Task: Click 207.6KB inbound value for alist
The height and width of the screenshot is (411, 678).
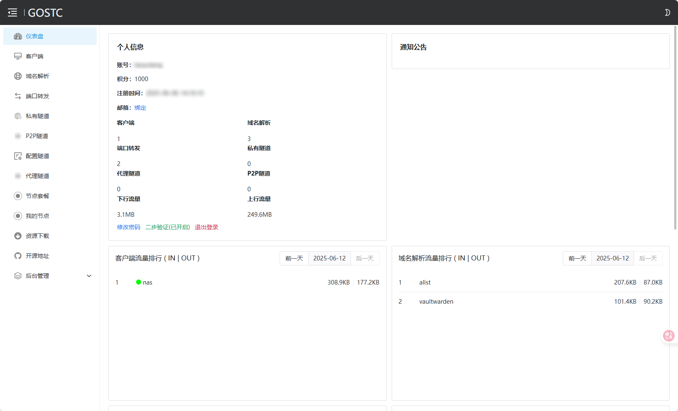Action: point(625,282)
